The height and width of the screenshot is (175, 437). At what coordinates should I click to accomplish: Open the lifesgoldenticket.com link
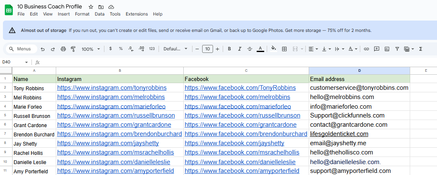pos(339,134)
